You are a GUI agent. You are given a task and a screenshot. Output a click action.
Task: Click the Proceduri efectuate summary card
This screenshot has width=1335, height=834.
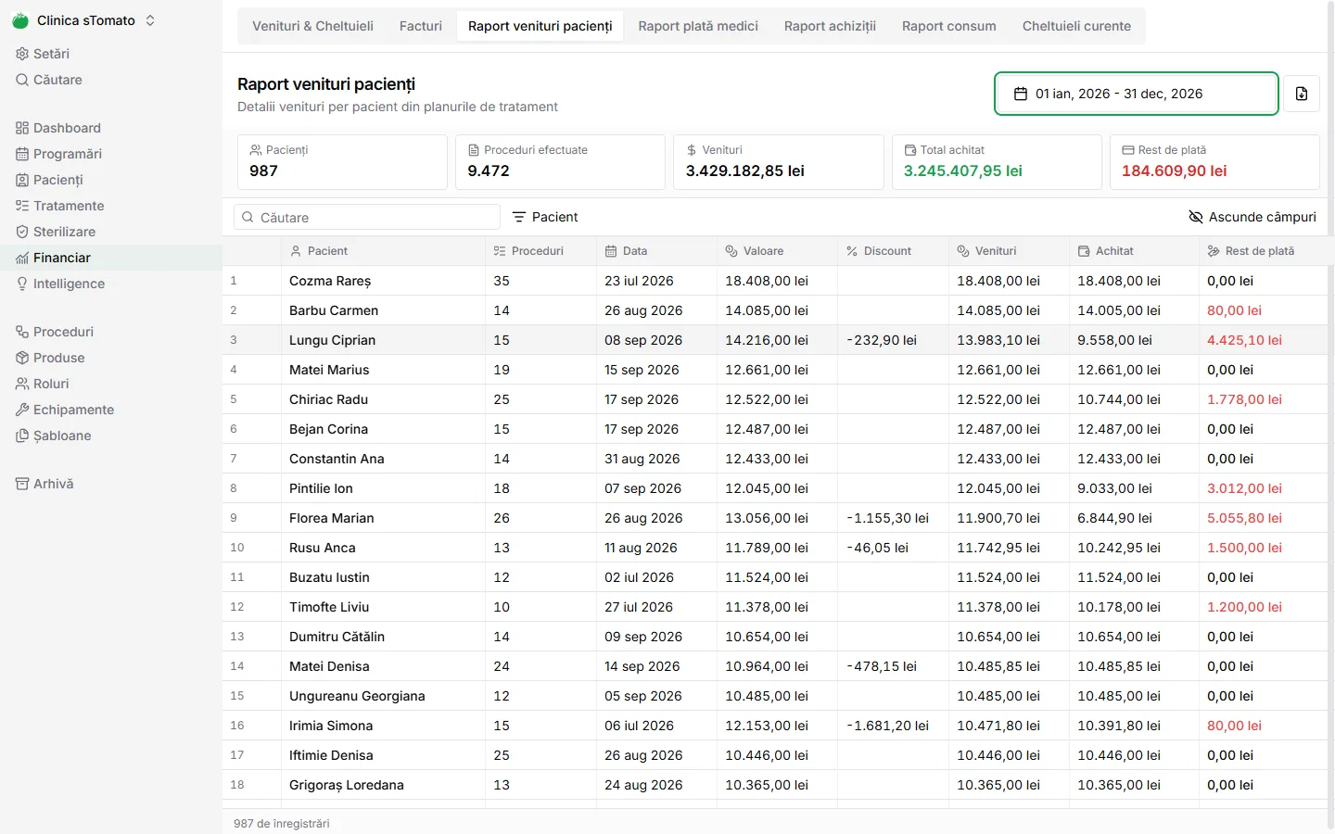(x=560, y=162)
